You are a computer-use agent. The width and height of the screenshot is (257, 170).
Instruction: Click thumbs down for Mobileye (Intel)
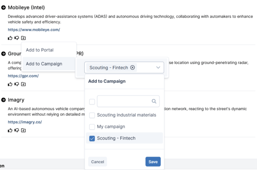(17, 38)
